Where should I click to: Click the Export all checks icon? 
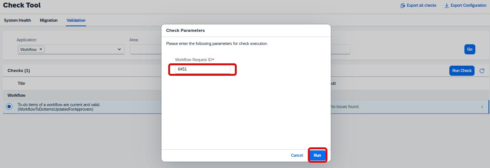coord(403,6)
